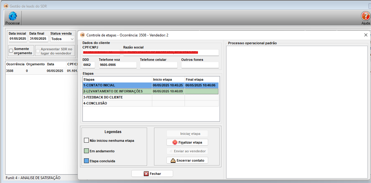Click the Processar gear icon
Screen dimensions: 371x183
pos(13,16)
